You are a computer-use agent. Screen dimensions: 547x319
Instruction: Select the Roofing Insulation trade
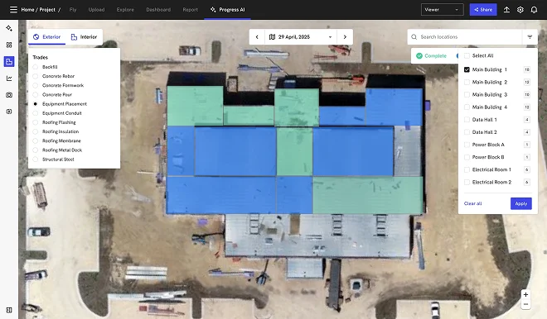(36, 131)
